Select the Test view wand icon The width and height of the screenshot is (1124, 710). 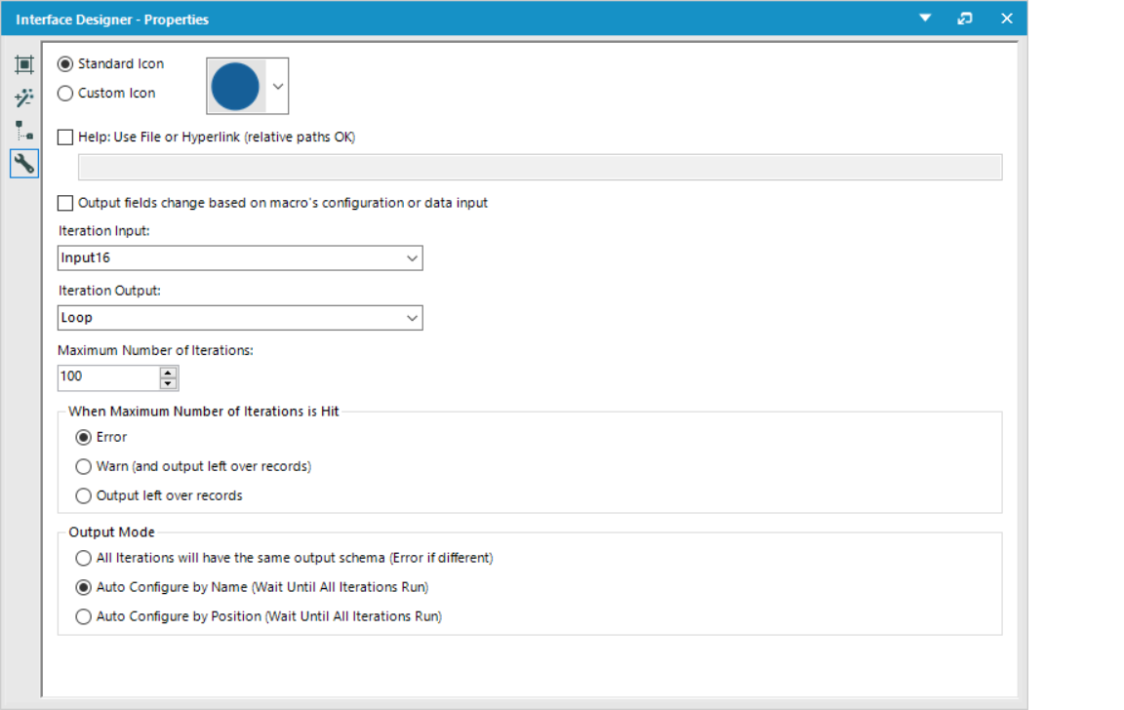pos(24,98)
